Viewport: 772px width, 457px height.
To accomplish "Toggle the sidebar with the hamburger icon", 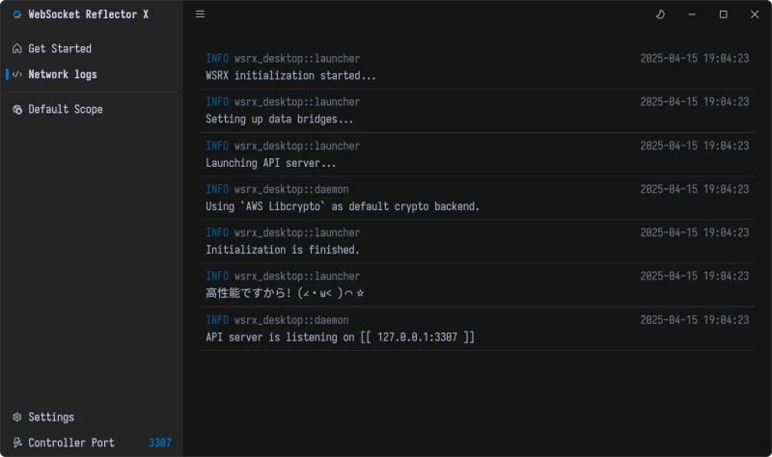I will tap(200, 14).
